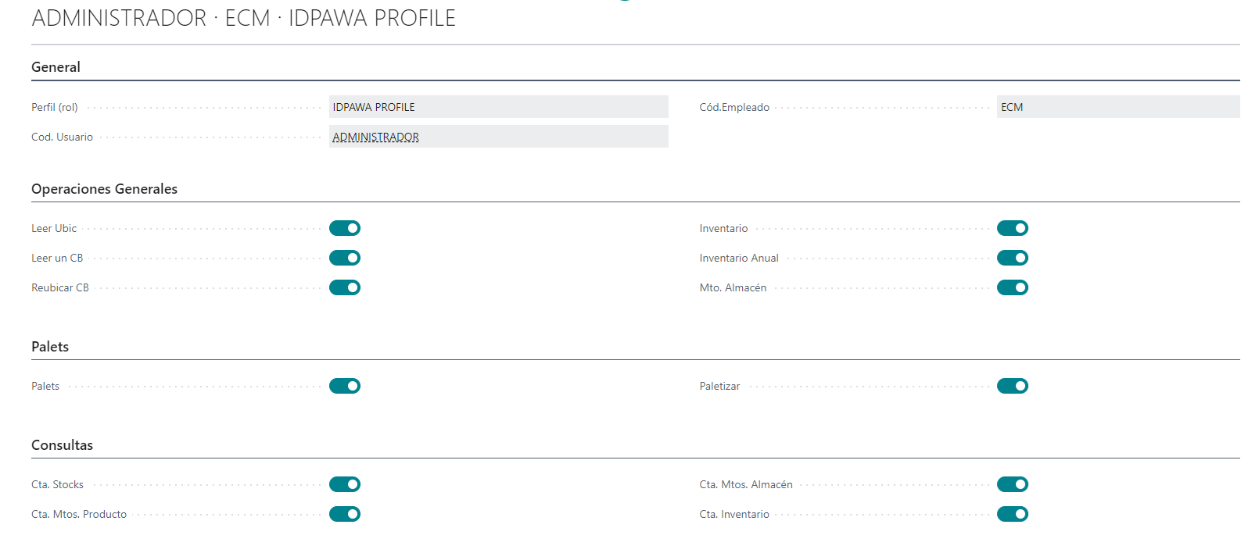Turn off the Cta. Mtos. Producto switch
The height and width of the screenshot is (553, 1241).
344,514
